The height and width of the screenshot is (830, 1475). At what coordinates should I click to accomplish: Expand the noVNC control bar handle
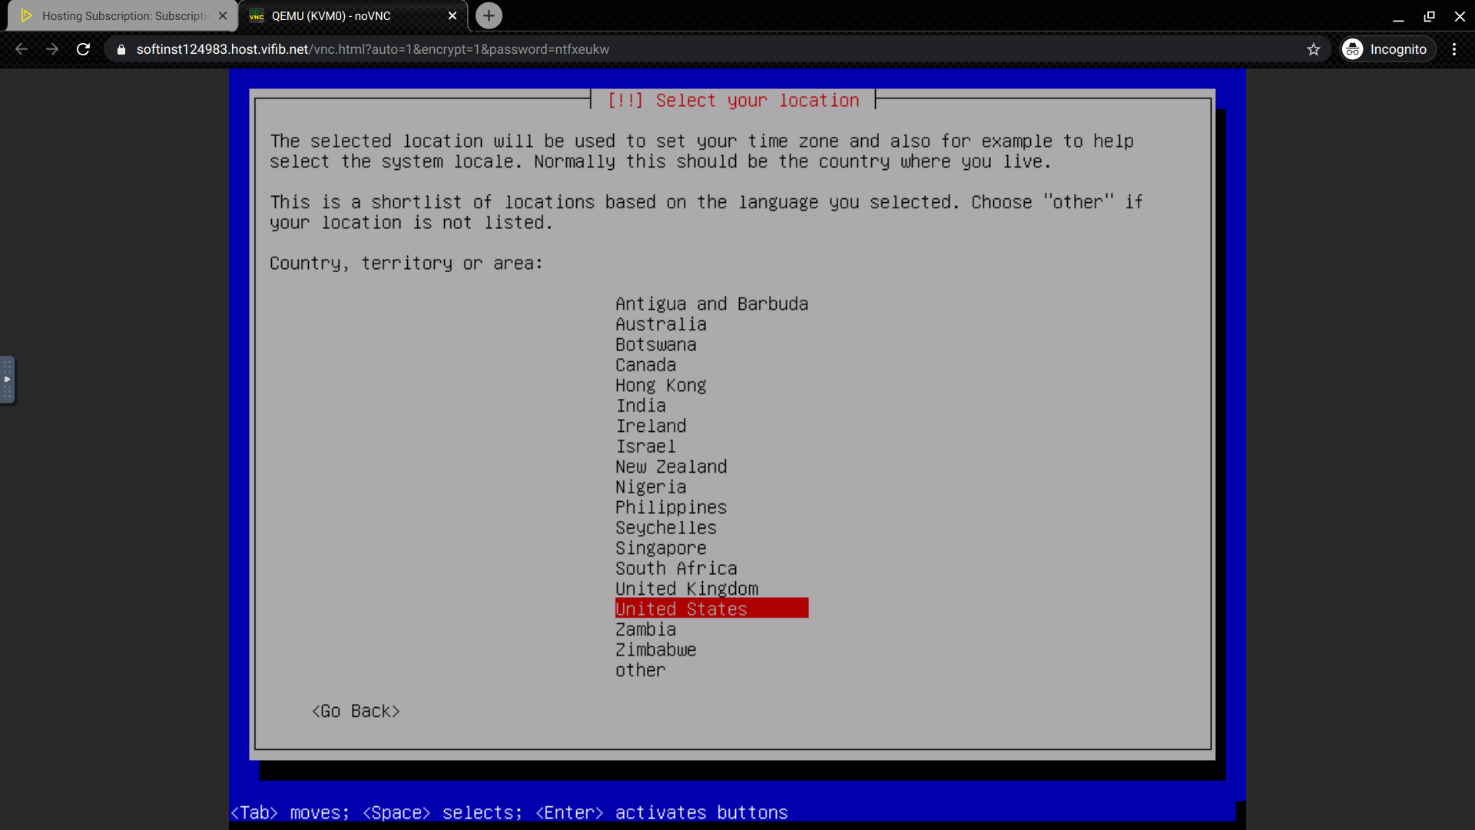coord(7,380)
